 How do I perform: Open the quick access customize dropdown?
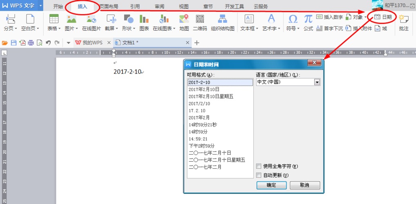(x=69, y=43)
